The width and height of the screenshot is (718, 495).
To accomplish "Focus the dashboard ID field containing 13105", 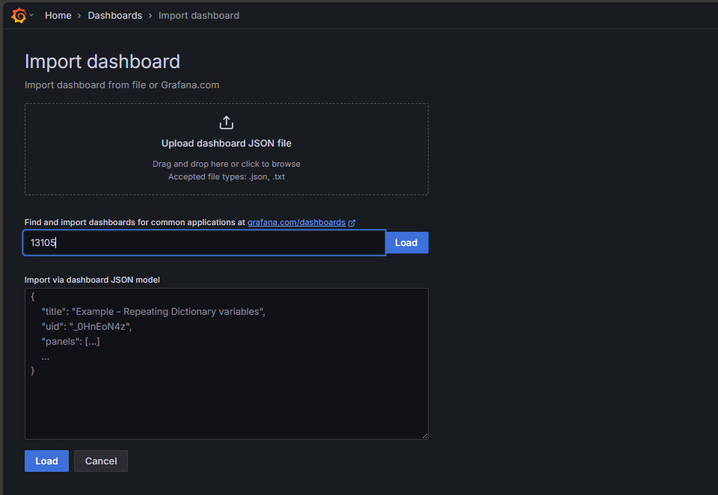I will click(x=203, y=242).
